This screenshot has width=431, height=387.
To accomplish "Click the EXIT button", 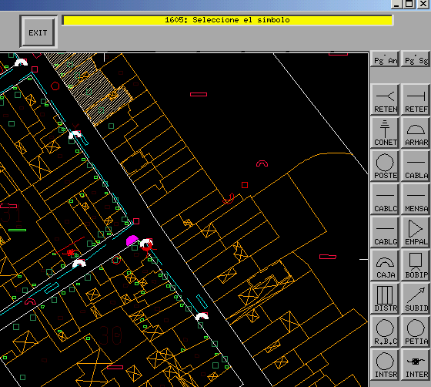I will [38, 32].
